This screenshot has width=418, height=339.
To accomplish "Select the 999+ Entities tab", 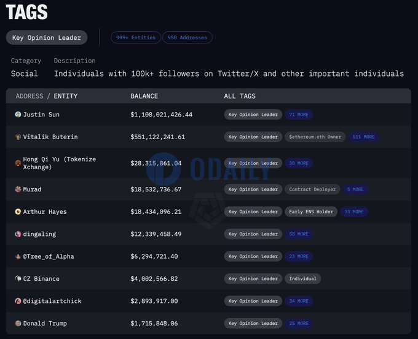I will click(136, 37).
